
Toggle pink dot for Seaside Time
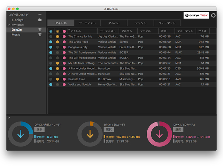(x=64, y=79)
